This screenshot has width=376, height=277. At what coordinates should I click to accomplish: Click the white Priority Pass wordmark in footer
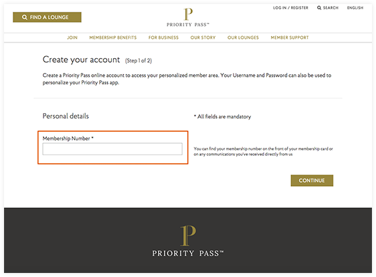188,254
